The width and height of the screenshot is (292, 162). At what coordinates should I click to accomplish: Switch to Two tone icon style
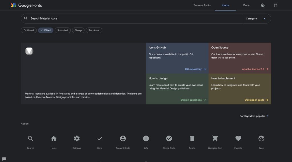[94, 30]
